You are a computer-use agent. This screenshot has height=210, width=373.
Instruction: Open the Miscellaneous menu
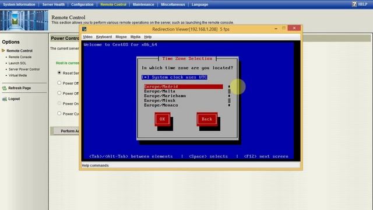coord(173,4)
